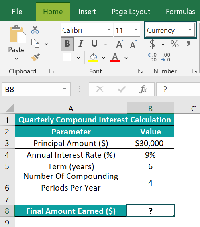
Task: Select cell B8 containing the question mark
Action: 150,211
